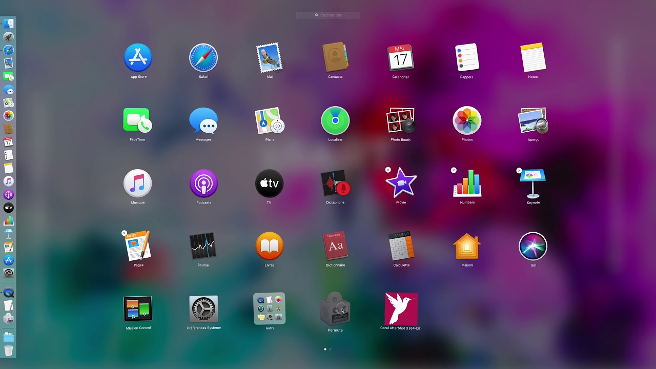Viewport: 656px width, 369px height.
Task: Open the Maison app
Action: tap(467, 246)
